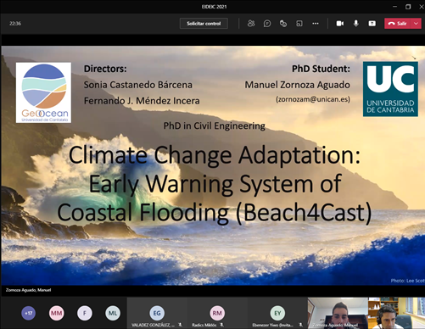Click the 'PhD in Civil Engineering' text
425x329 pixels.
point(215,125)
